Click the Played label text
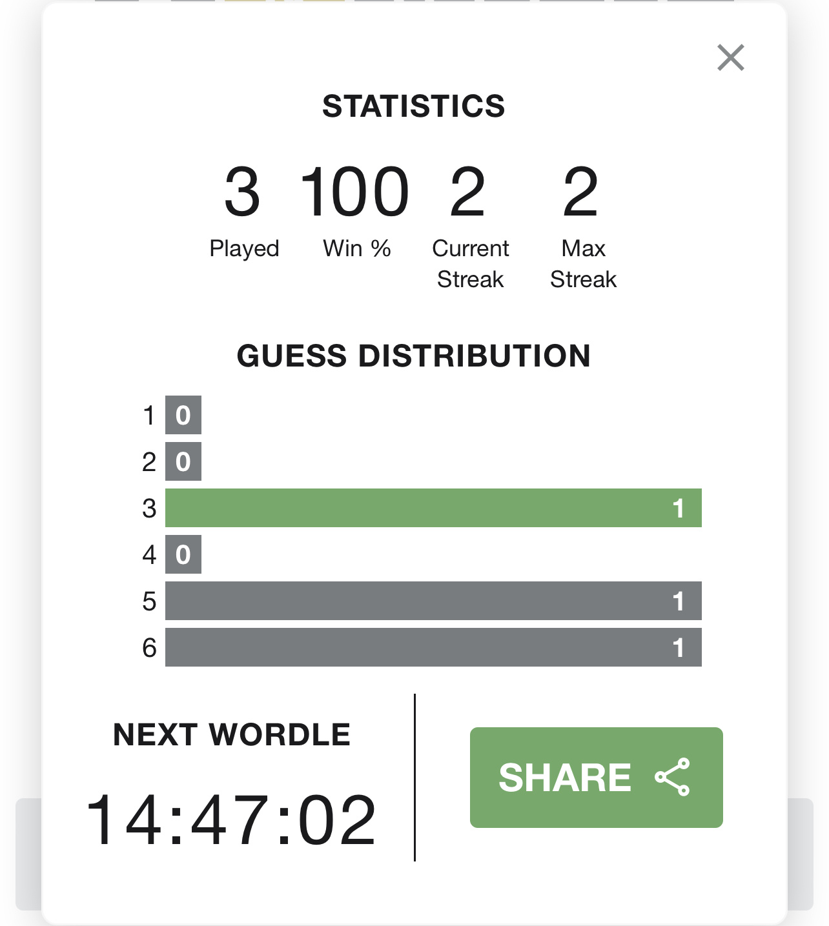This screenshot has width=829, height=926. click(244, 249)
